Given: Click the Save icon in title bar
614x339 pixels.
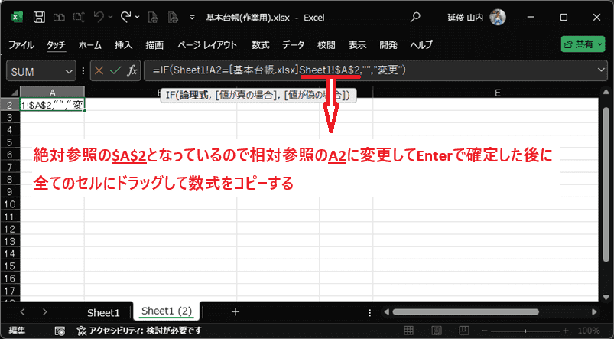Looking at the screenshot, I should pyautogui.click(x=39, y=16).
